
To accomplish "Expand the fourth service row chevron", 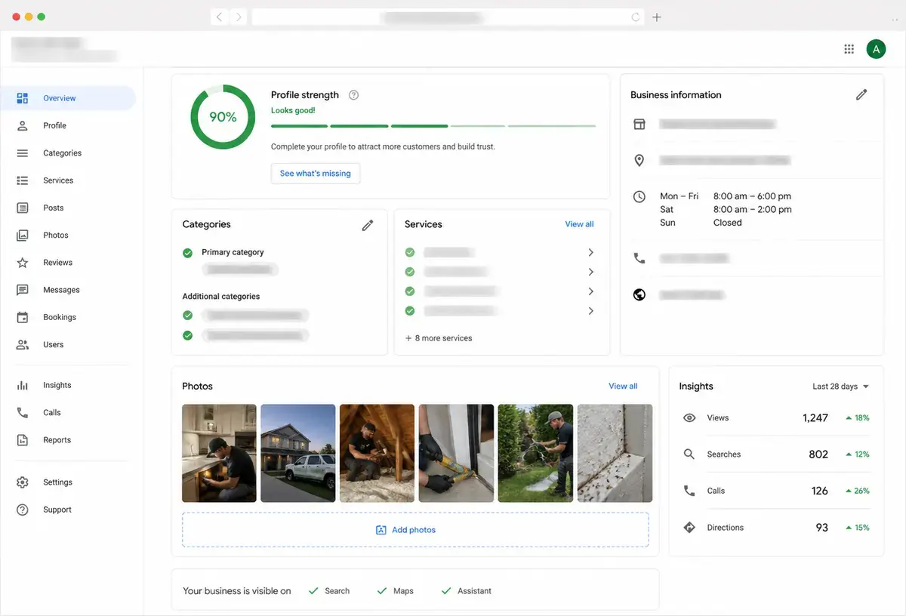I will [591, 311].
